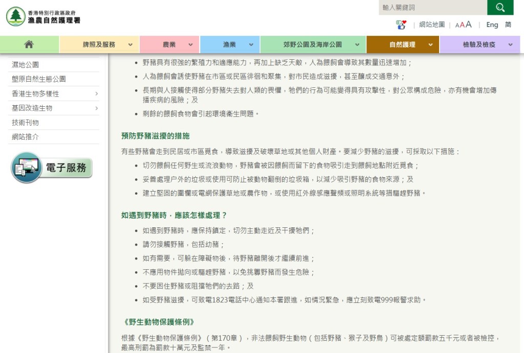Expand 香港生物多樣性 sidebar item
The height and width of the screenshot is (353, 524).
point(96,93)
